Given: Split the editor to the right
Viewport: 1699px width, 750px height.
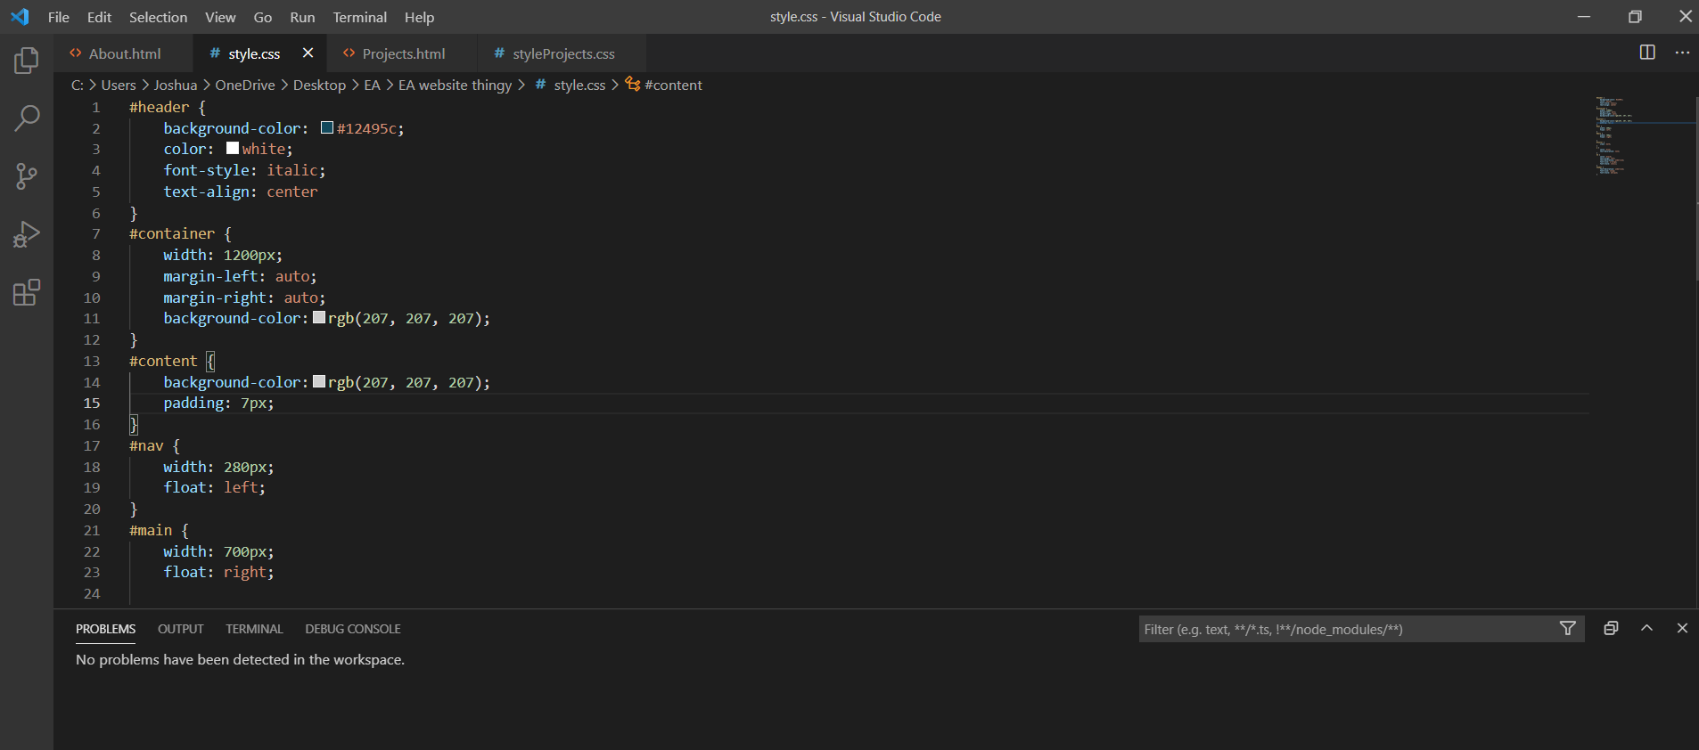Looking at the screenshot, I should tap(1647, 53).
